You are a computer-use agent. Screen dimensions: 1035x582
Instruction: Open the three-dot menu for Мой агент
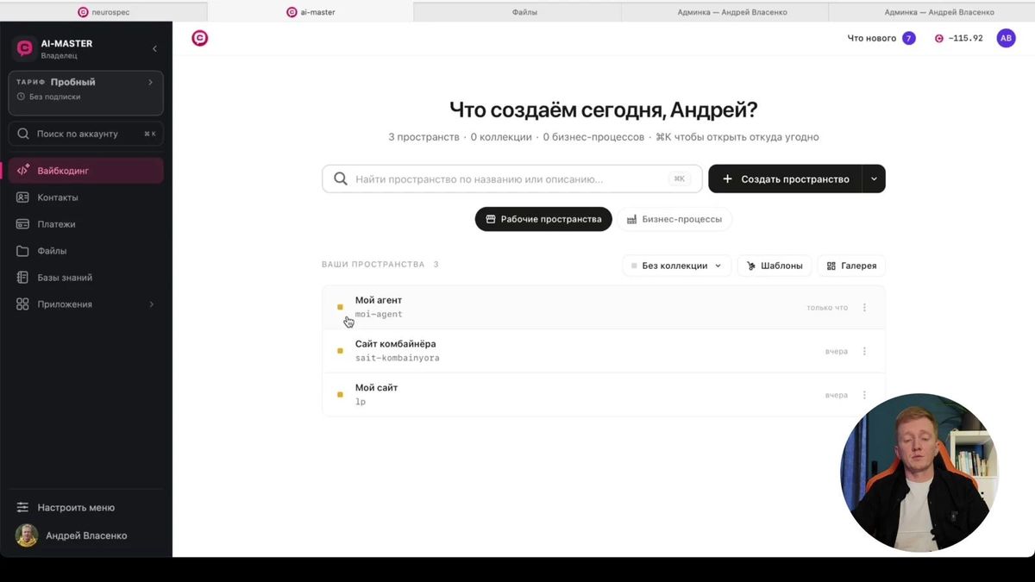[x=865, y=308]
